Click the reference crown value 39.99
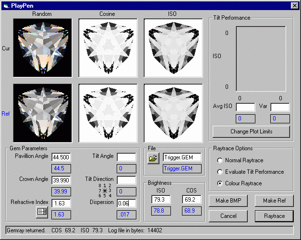Screen dimensions: 301x240 point(61,192)
